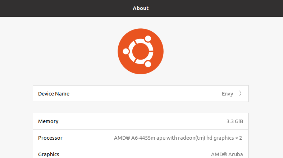Click the orange center of the Ubuntu logo
Screen dimensions: 283x158
click(x=141, y=52)
